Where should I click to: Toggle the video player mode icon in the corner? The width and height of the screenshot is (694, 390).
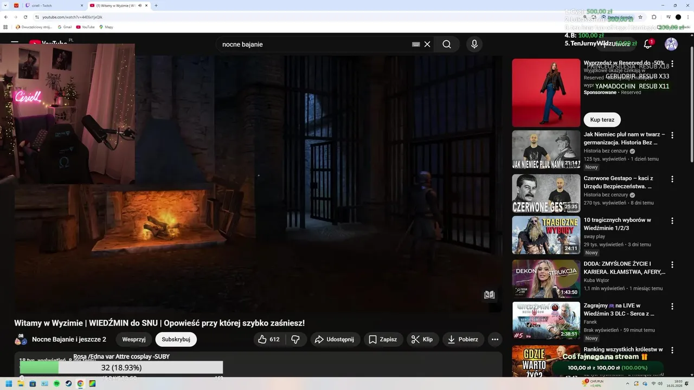tap(490, 295)
